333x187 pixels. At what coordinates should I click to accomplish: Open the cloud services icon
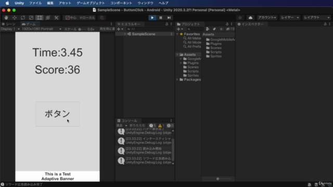tap(250, 18)
